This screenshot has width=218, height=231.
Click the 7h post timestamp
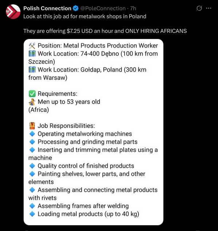pyautogui.click(x=133, y=8)
